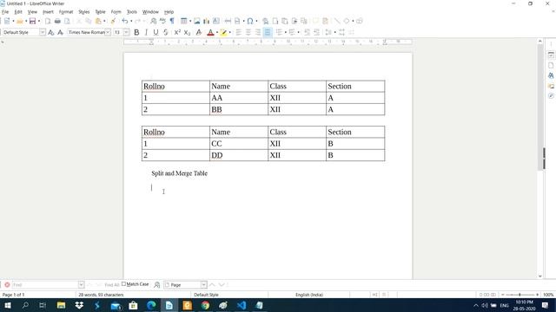The height and width of the screenshot is (312, 556).
Task: Click the previous element up arrow in Find toolbar
Action: pos(212,285)
